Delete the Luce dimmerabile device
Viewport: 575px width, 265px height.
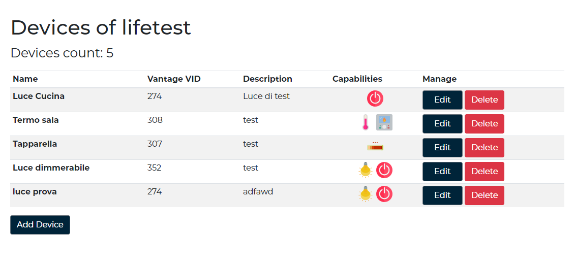point(484,172)
